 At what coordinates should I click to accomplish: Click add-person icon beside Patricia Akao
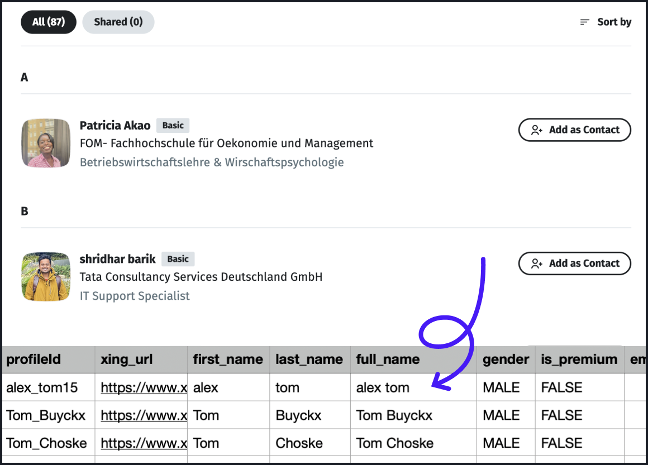(536, 130)
